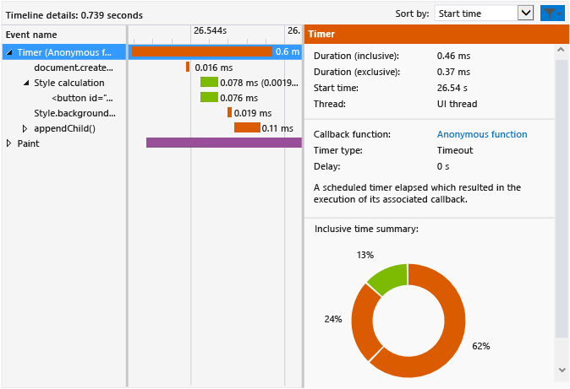Click the orange Timer duration bar
The height and width of the screenshot is (389, 570).
[201, 52]
